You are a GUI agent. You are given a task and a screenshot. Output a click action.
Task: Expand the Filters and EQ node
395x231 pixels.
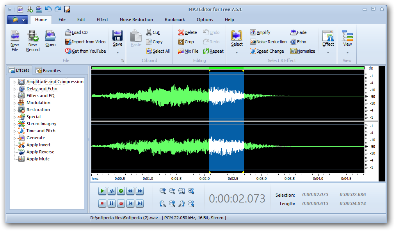pos(14,96)
